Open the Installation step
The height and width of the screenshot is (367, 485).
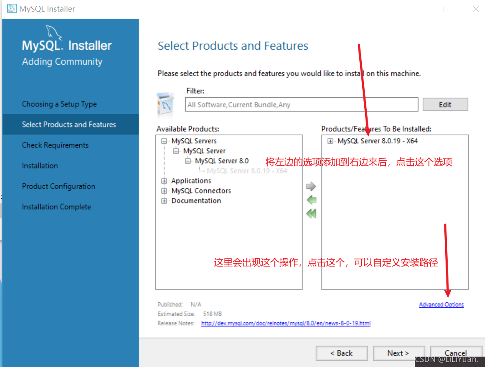[40, 166]
